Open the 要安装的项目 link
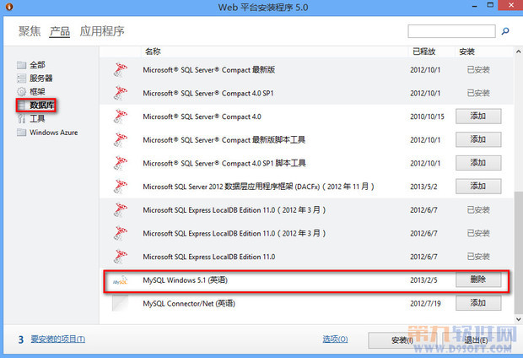Viewport: 523px width, 358px height. tap(58, 339)
